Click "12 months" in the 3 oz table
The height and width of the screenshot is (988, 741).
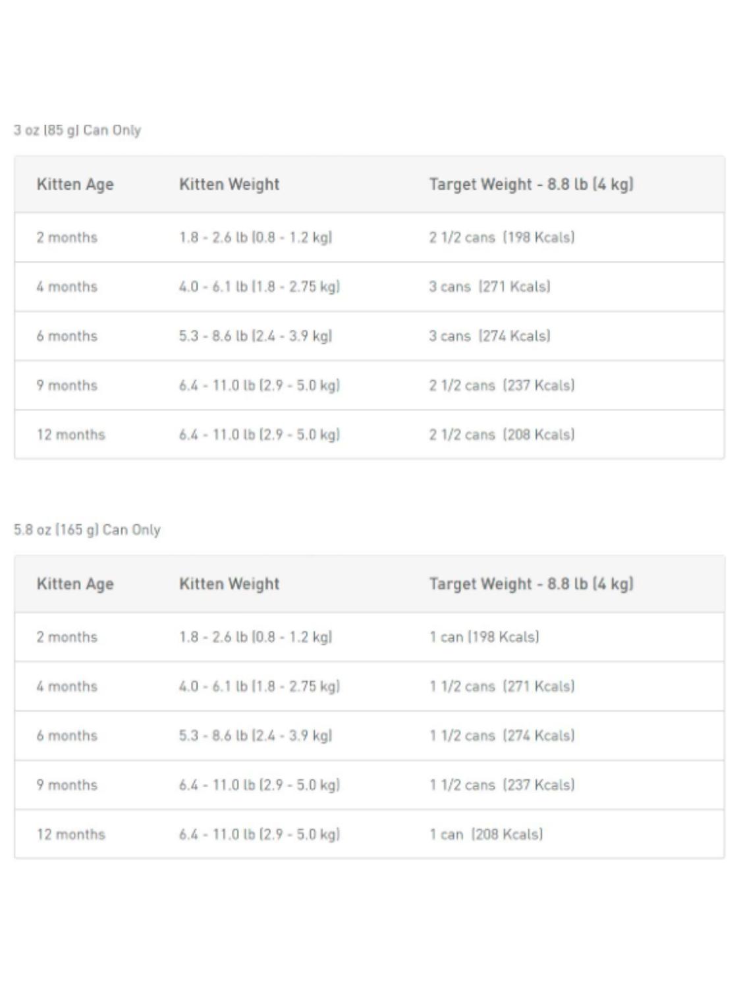click(70, 435)
